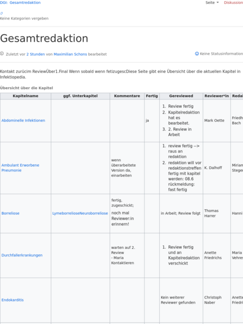Open the DGI namespace breadcrumb link
243x324 pixels.
pyautogui.click(x=4, y=3)
